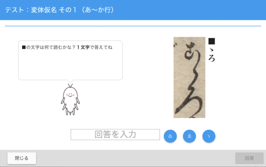266x167 pixels.
Task: Tap the round ゝ iteration mark button
Action: point(209,136)
